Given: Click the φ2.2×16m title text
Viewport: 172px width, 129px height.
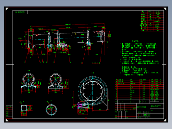Looking at the screenshot, I should [x=155, y=106].
